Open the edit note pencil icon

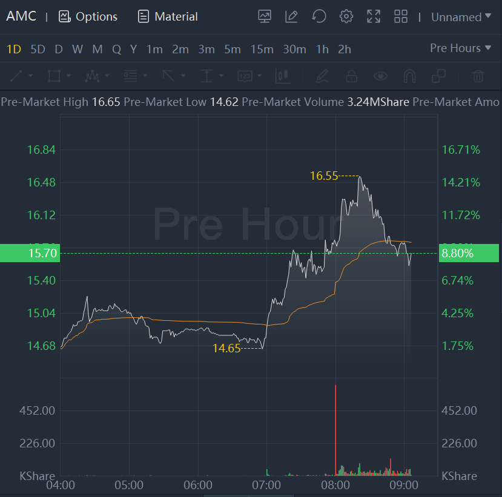pos(291,16)
